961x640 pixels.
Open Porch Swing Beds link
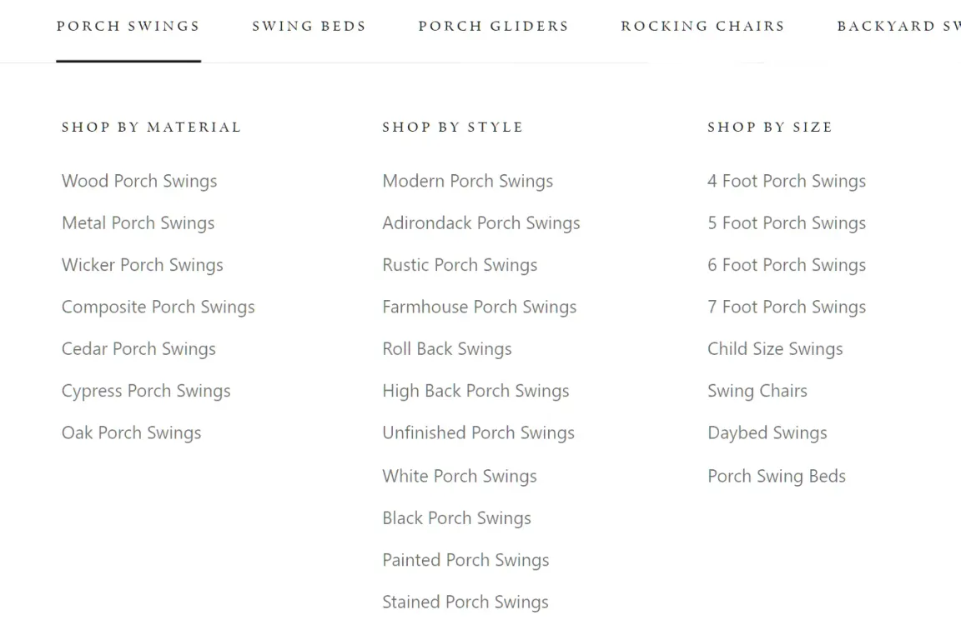tap(776, 476)
